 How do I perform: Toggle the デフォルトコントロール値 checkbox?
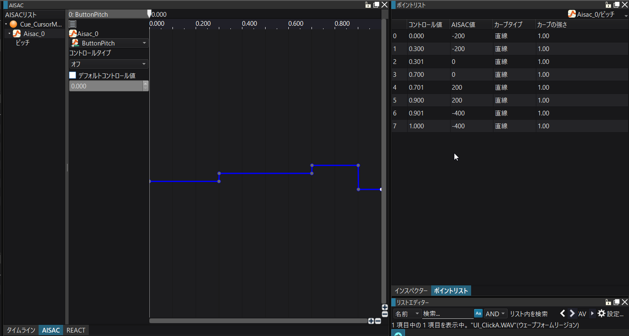tap(73, 75)
